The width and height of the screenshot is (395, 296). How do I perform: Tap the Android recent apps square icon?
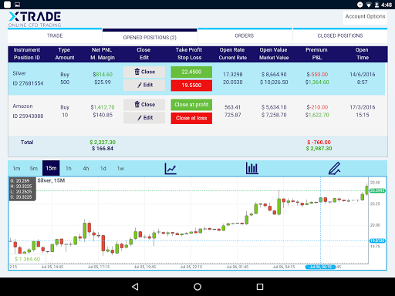click(x=260, y=287)
